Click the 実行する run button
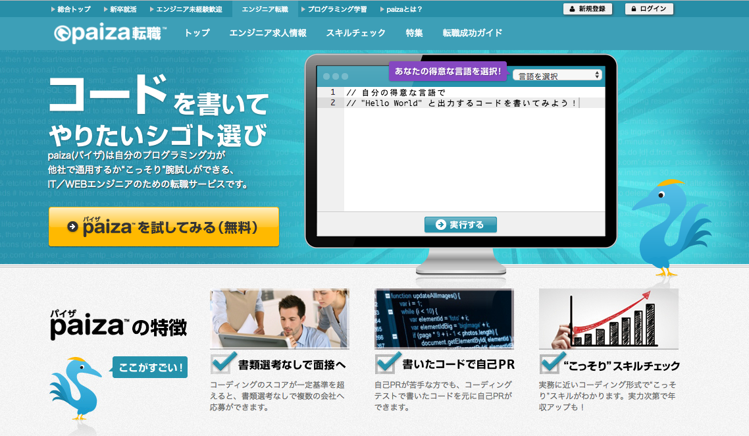749x436 pixels. tap(461, 225)
